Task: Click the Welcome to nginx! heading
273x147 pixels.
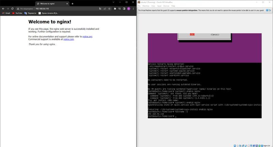Action: [x=50, y=22]
